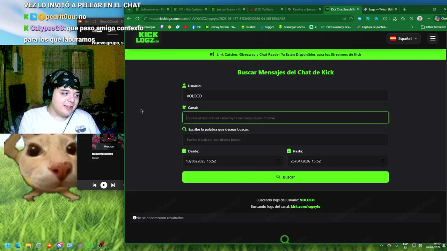447x251 pixels.
Task: Click the VOLOCO username in search summary
Action: point(307,200)
